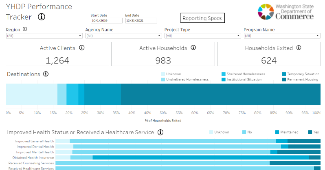Click the Region info icon
The image size is (325, 170).
click(25, 29)
